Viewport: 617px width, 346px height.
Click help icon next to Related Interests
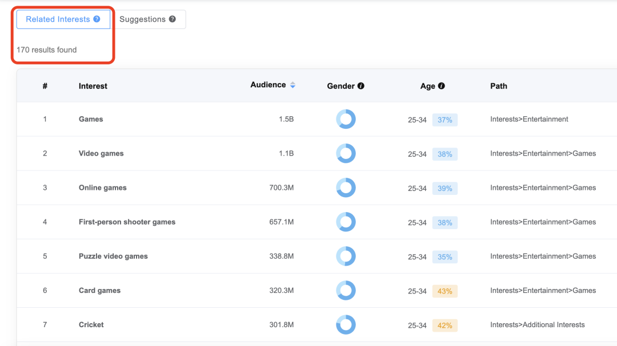tap(97, 19)
